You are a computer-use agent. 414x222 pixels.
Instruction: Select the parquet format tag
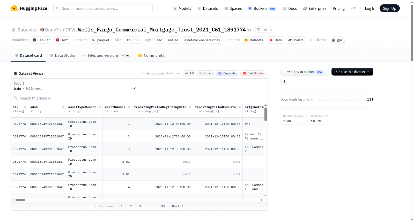[100, 40]
